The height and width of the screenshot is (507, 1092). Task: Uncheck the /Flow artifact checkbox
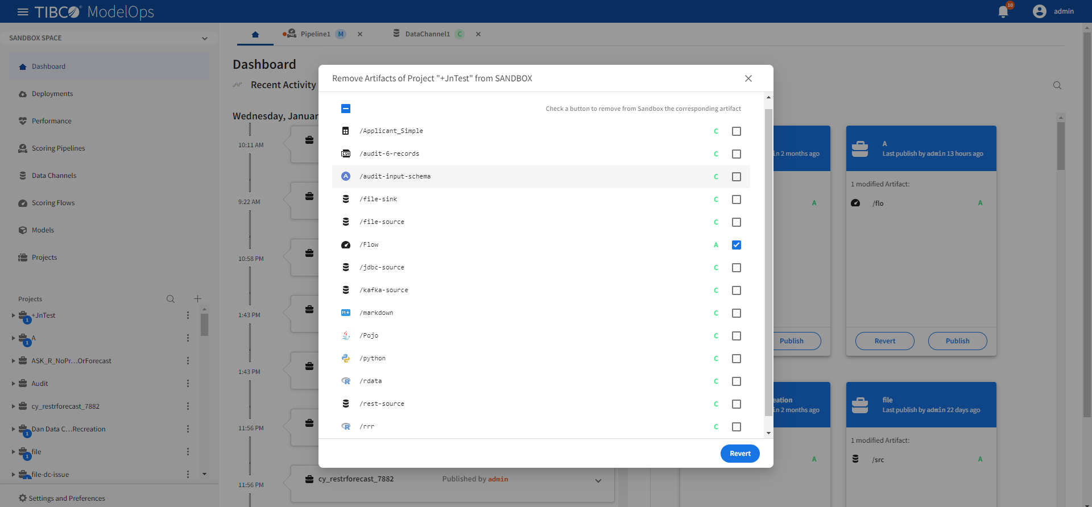coord(736,245)
